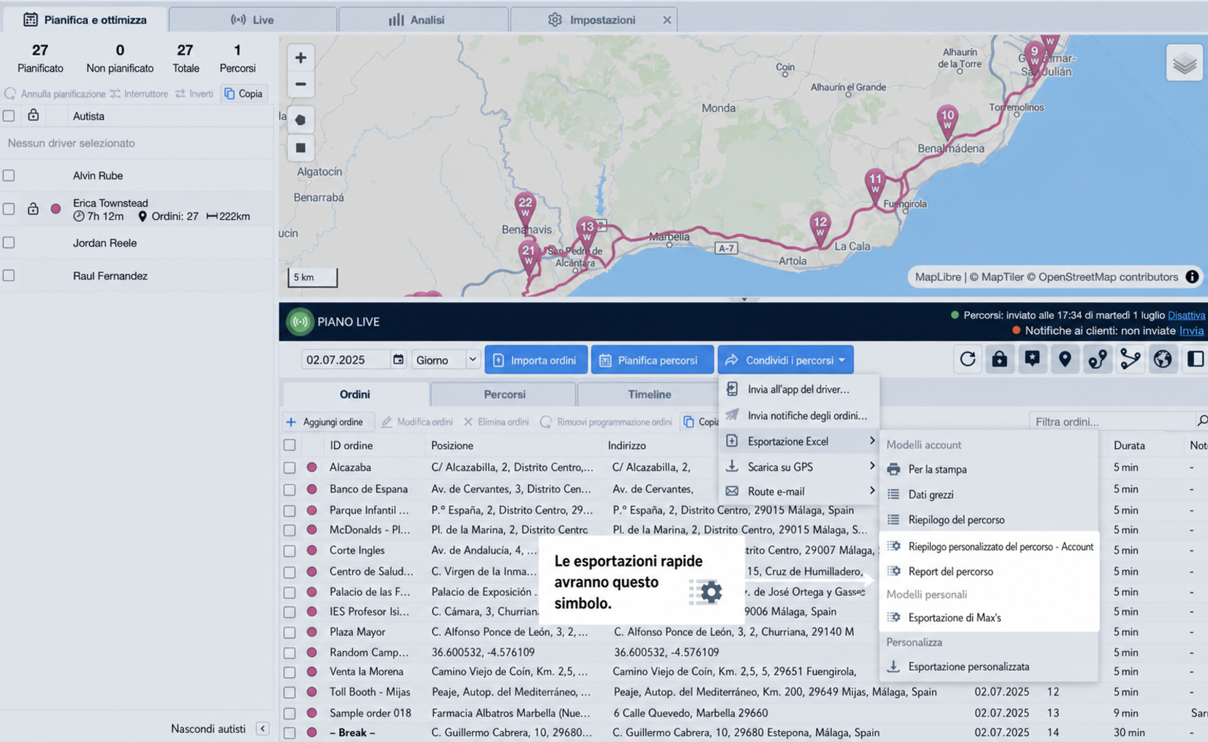
Task: Collapse driver panel with Nascondi autisti chevron
Action: (x=262, y=729)
